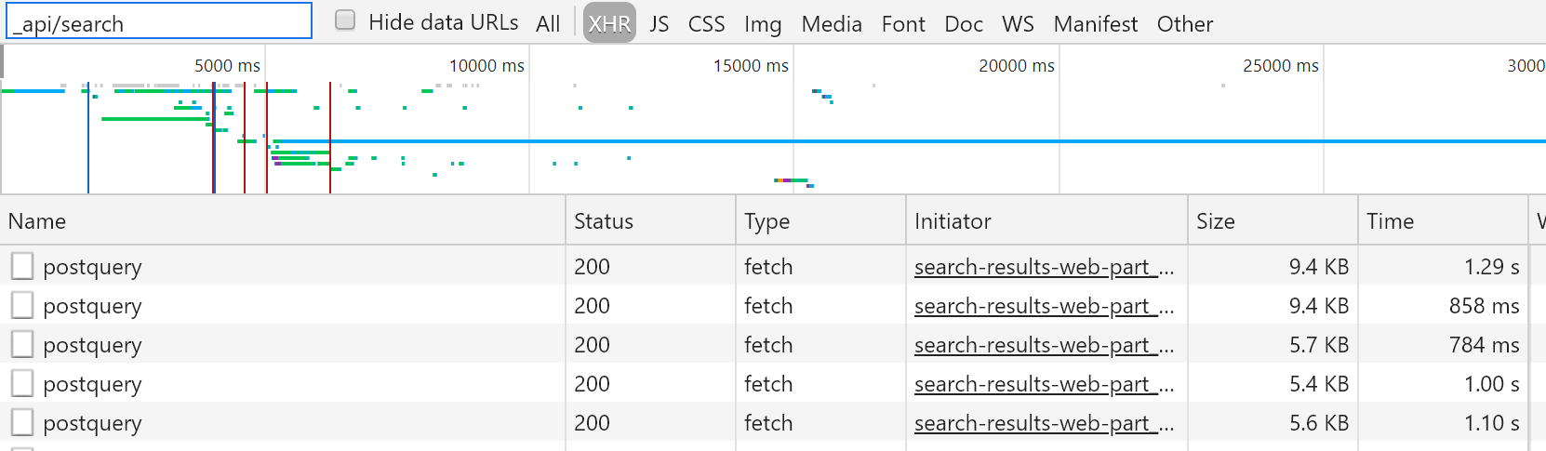Open the initiator link of the 1.29 s request
Screen dimensions: 1546x451
[x=1044, y=267]
